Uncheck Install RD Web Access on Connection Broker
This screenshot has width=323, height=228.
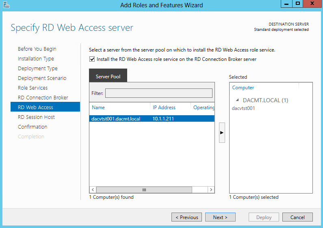[x=92, y=59]
